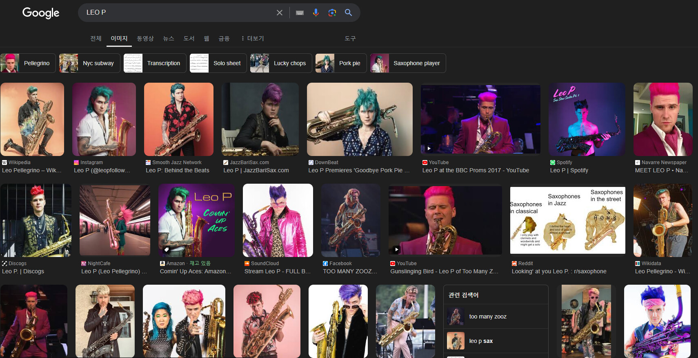Image resolution: width=698 pixels, height=358 pixels.
Task: Click the magnifying glass search button
Action: point(348,13)
